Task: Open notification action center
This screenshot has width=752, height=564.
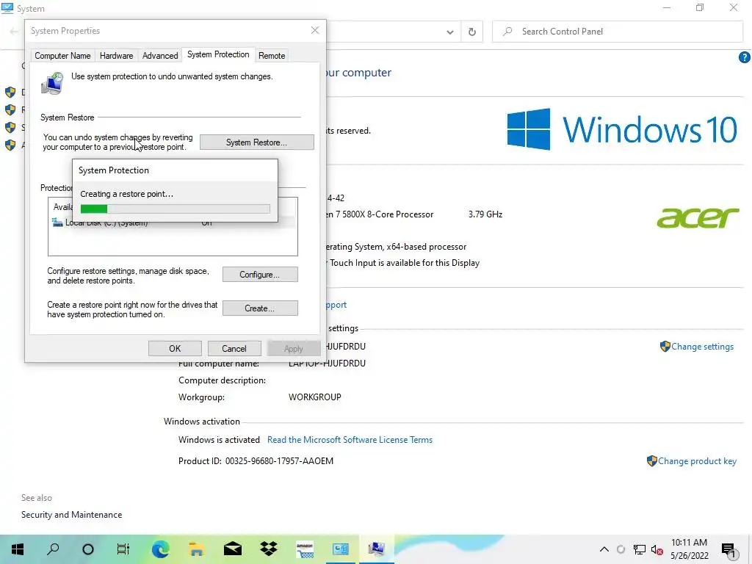Action: coord(728,551)
